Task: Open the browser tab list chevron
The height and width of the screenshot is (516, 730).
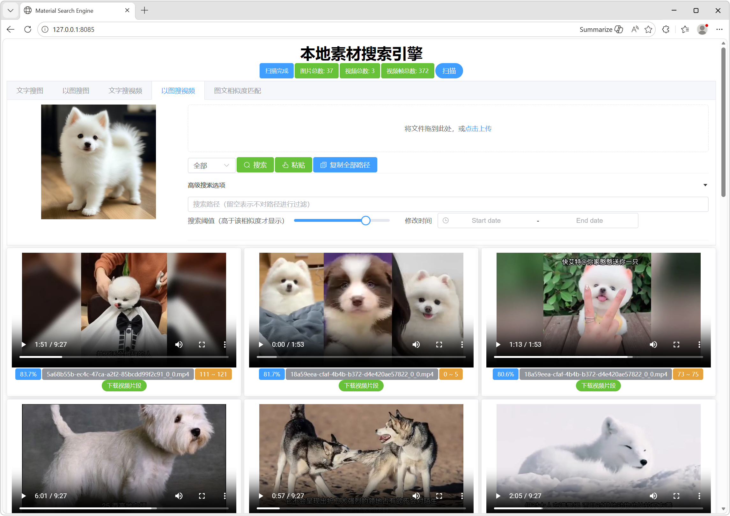Action: coord(11,11)
